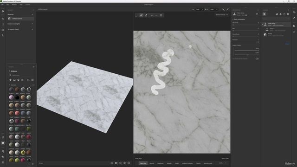
Task: Switch to the Roughness channel tab
Action: tap(160, 163)
